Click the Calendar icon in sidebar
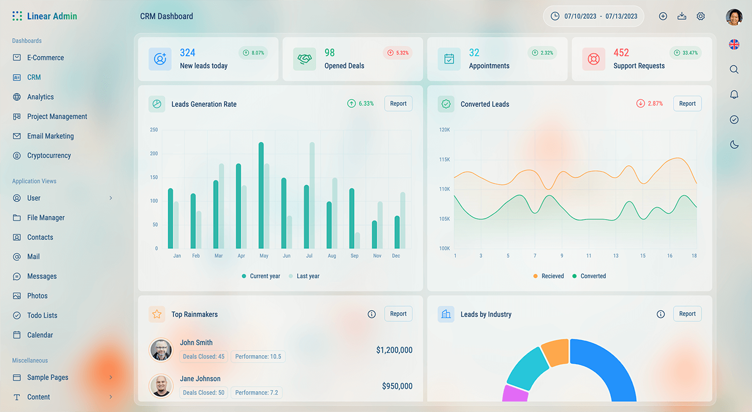Screen dimensions: 752x412 17,335
